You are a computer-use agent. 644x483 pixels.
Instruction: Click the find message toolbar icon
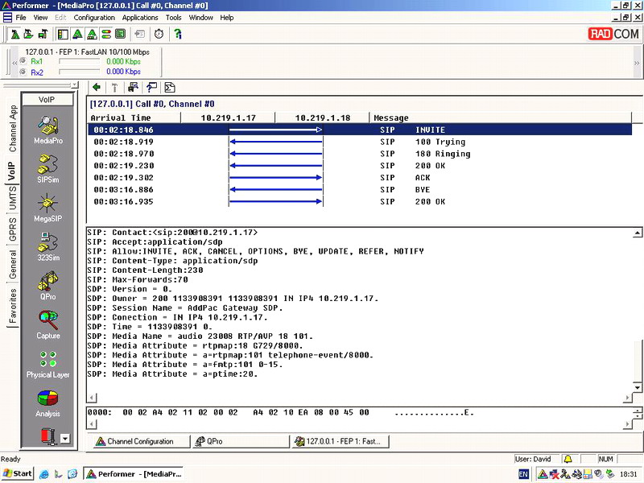[x=151, y=87]
